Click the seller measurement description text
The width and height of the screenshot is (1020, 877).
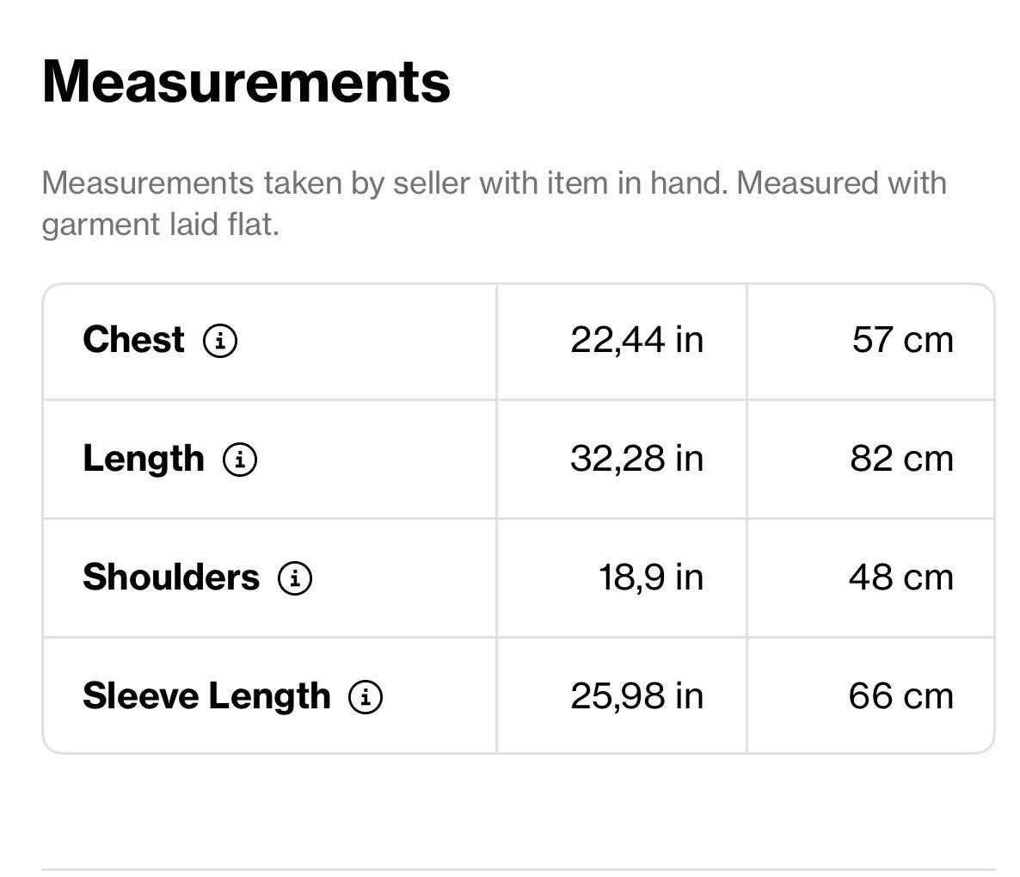494,203
